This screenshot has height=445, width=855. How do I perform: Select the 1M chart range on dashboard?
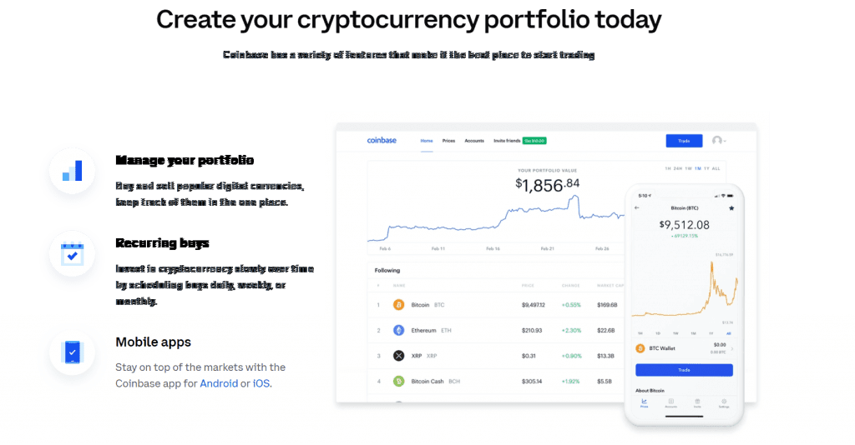[697, 168]
